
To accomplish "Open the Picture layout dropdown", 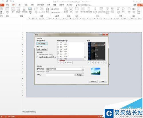I will pyautogui.click(x=83, y=69).
